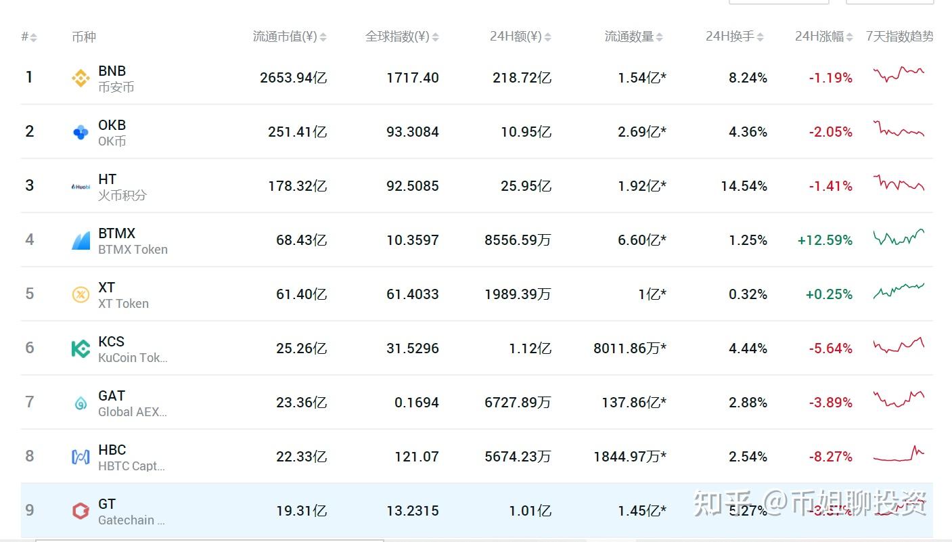Select BTMX market cap 68.43亿
The height and width of the screenshot is (542, 952).
coord(301,240)
